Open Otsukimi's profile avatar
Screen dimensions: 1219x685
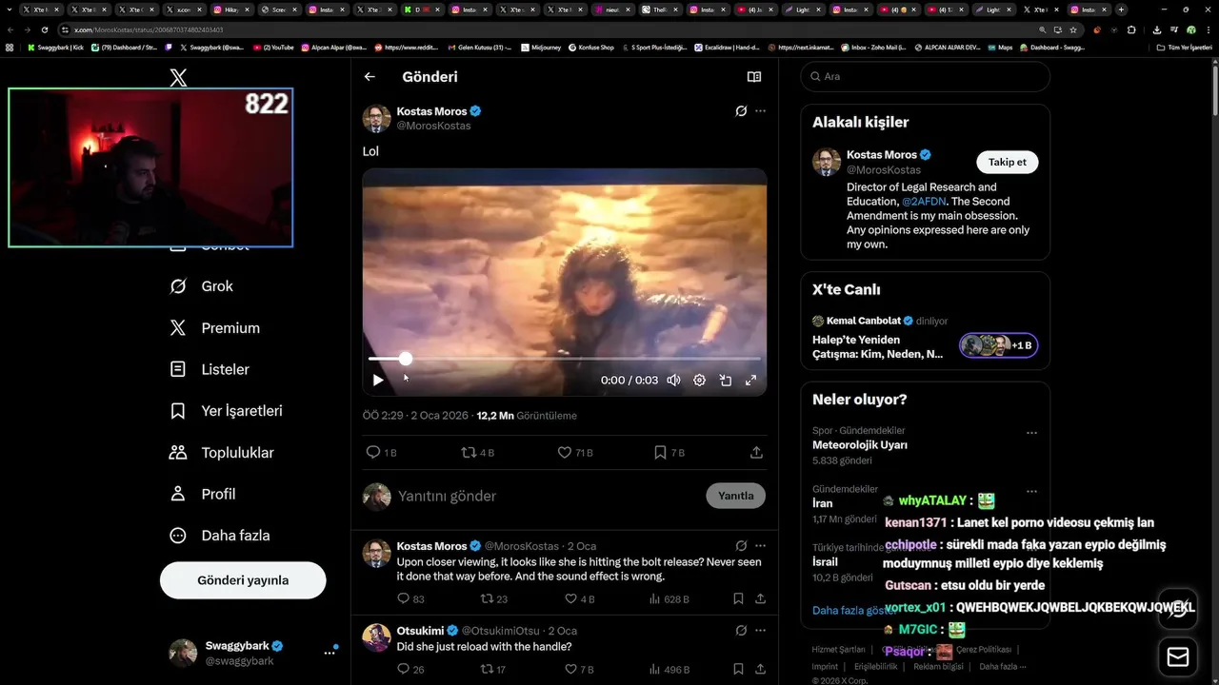click(x=377, y=638)
